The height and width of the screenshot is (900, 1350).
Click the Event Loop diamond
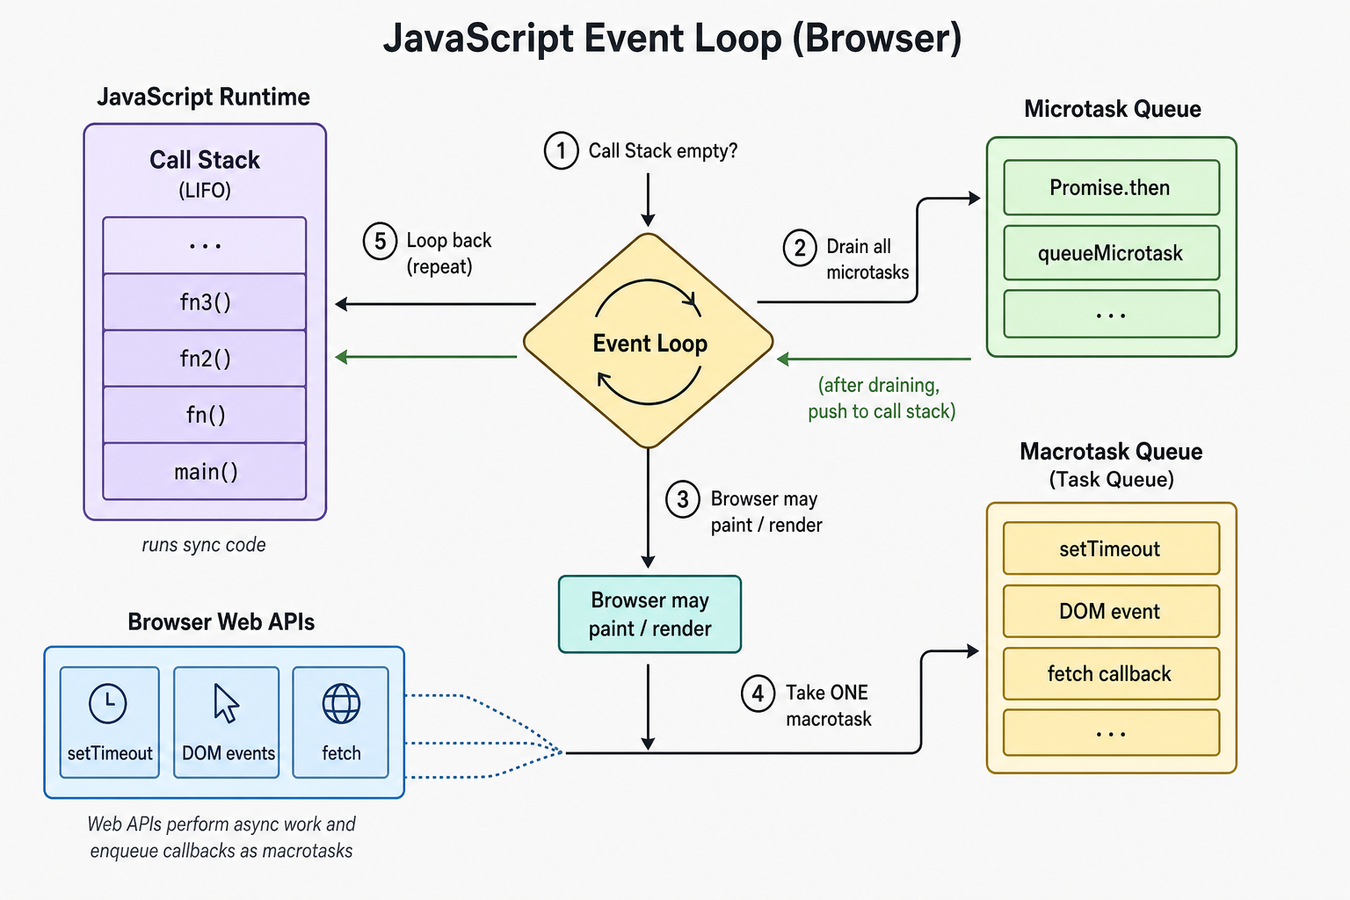point(649,341)
